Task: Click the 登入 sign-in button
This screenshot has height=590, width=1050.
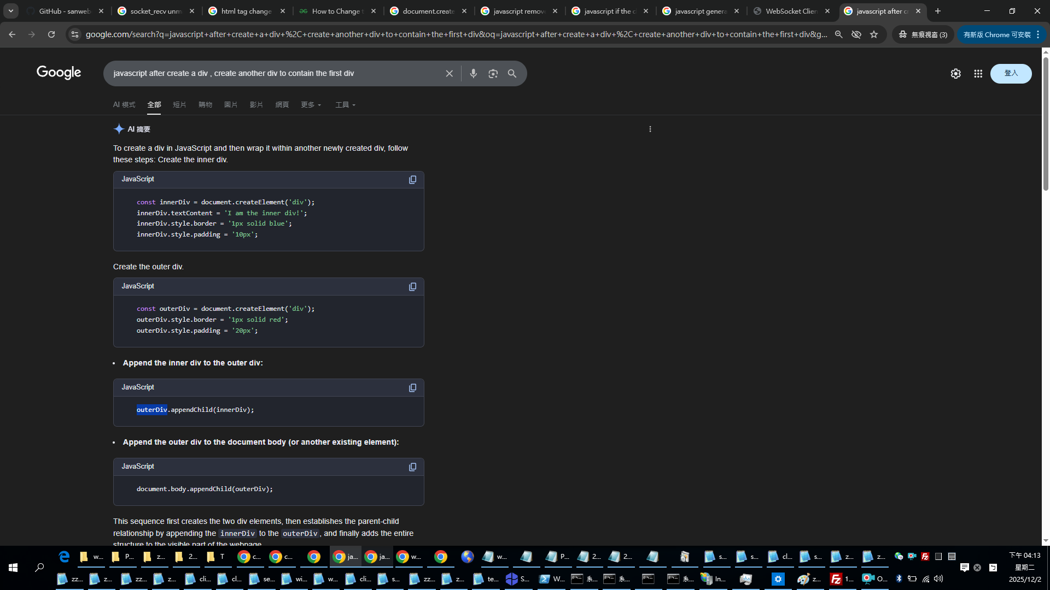Action: pyautogui.click(x=1011, y=74)
